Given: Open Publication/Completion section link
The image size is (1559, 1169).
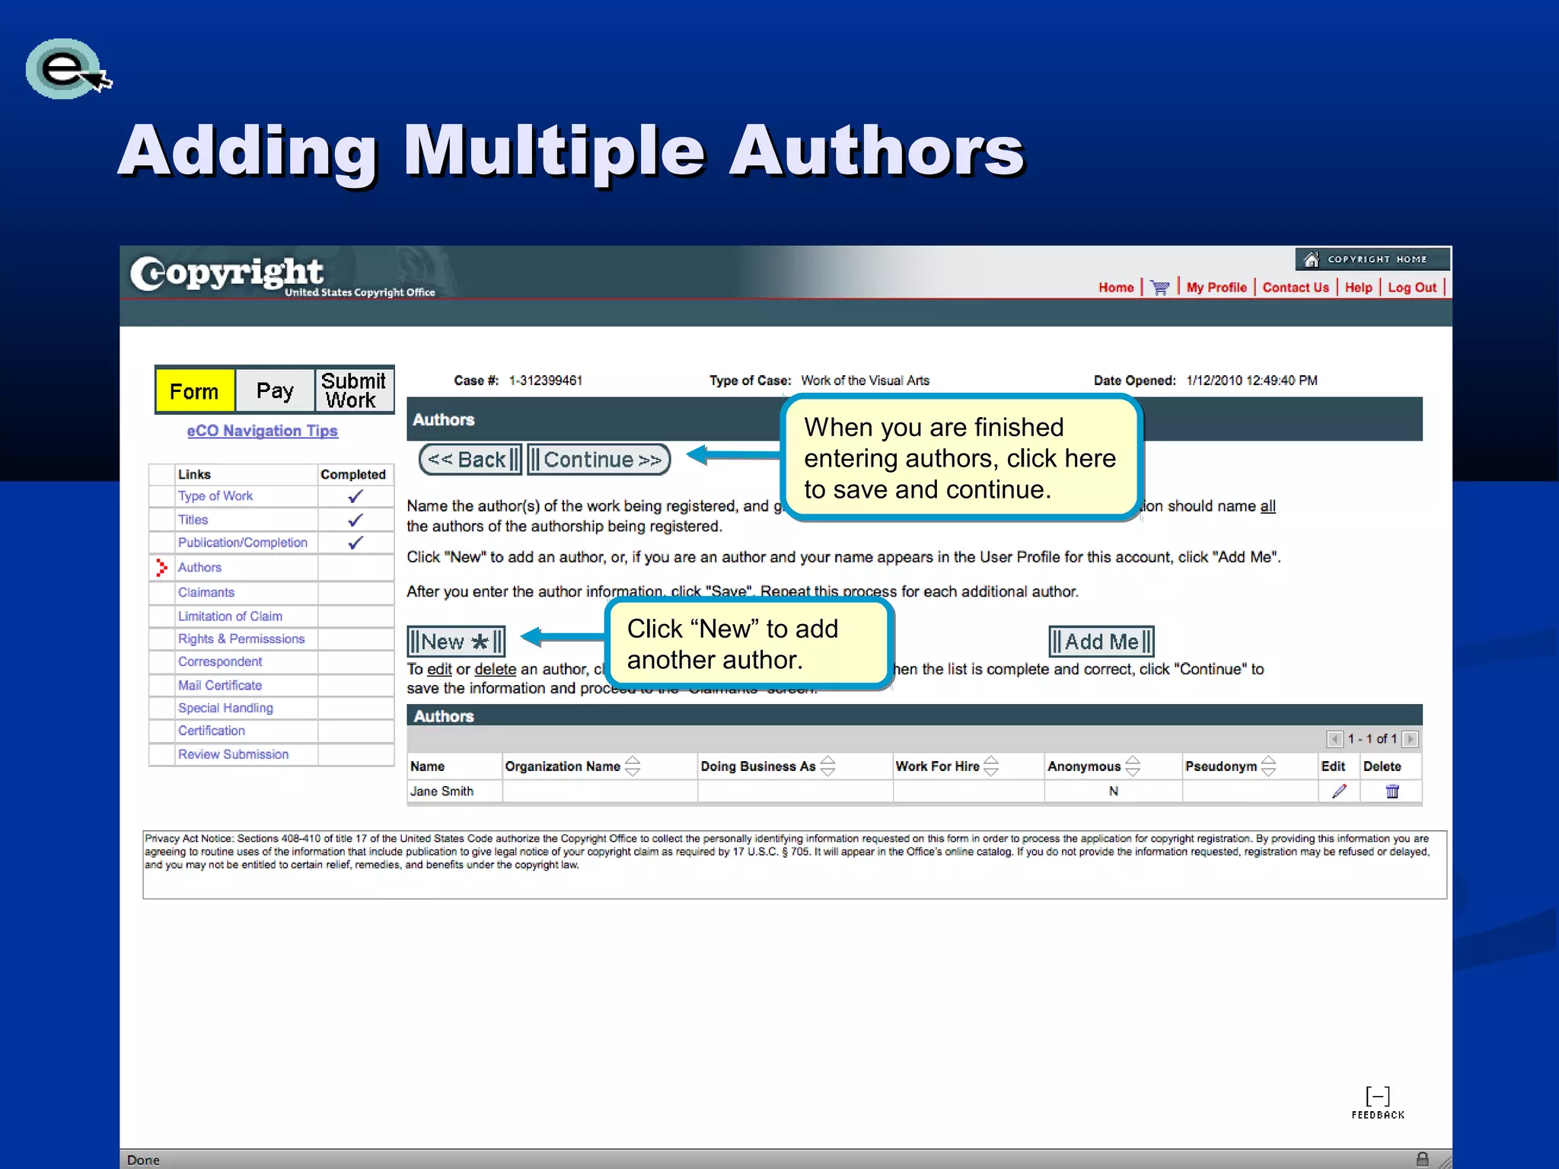Looking at the screenshot, I should (x=243, y=543).
